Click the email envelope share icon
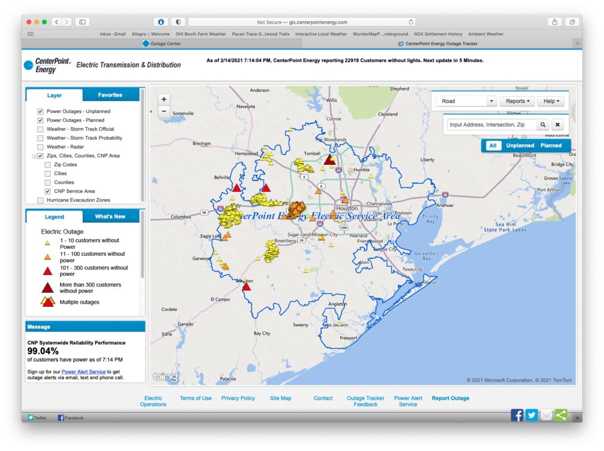The height and width of the screenshot is (451, 604). click(x=546, y=415)
